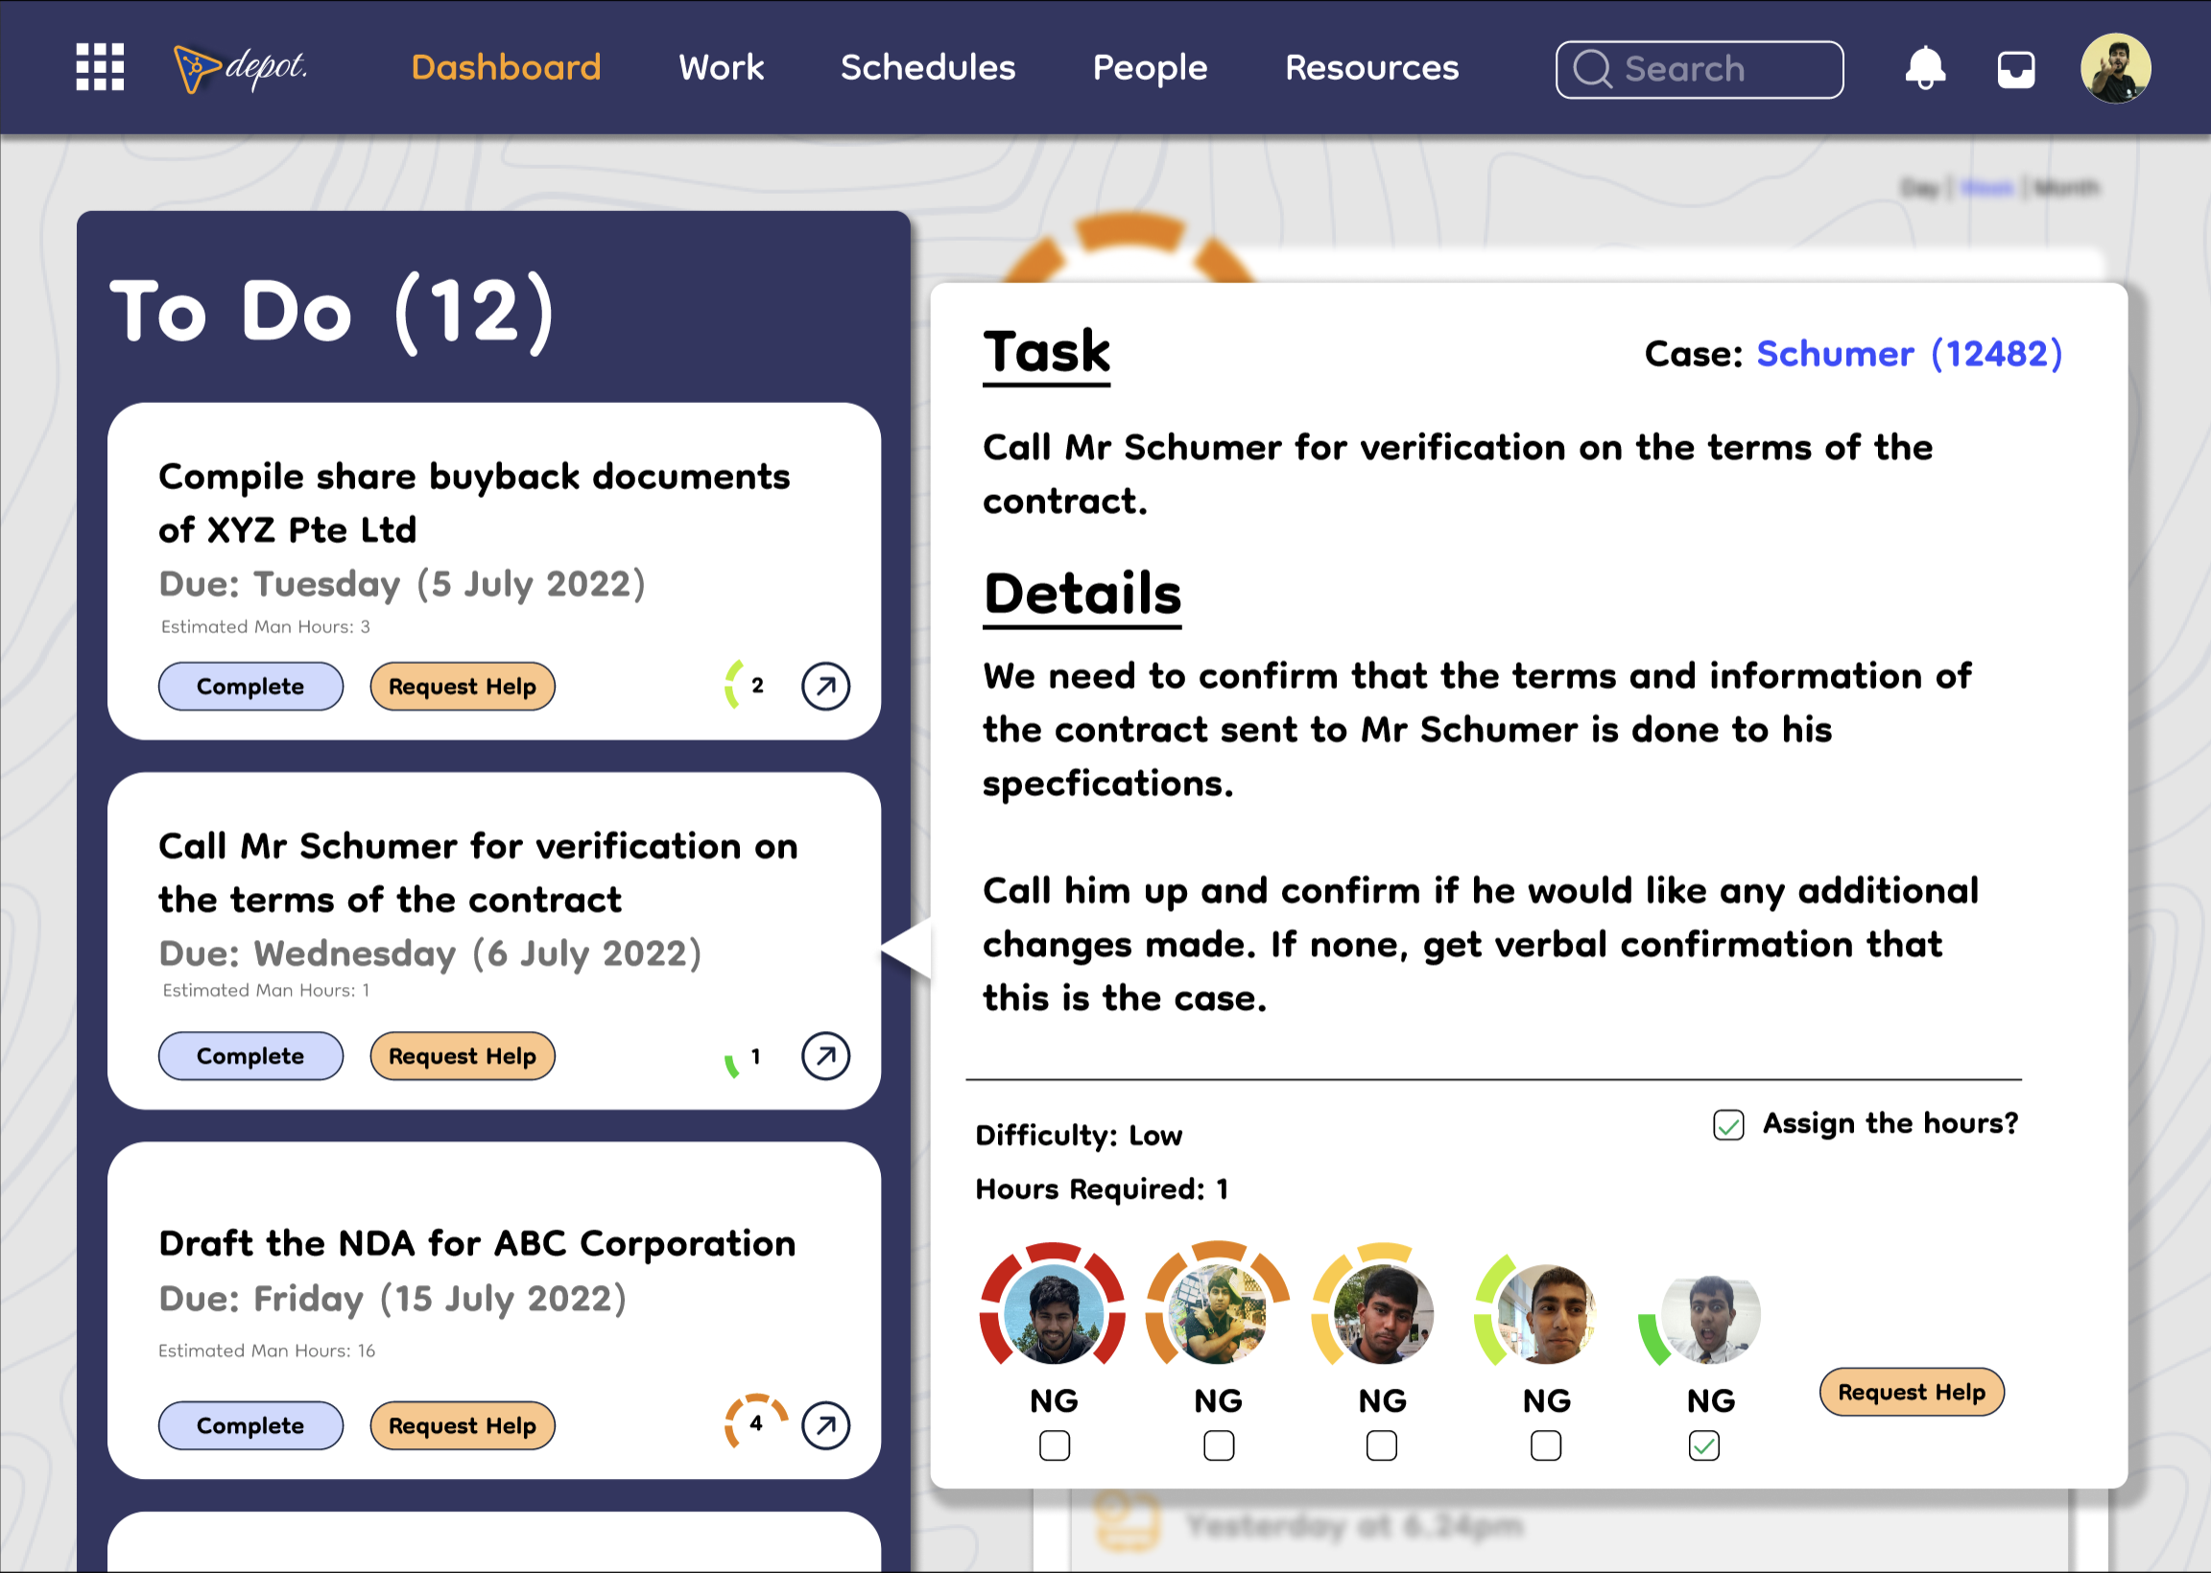Open the Schumer (12482) case link
The height and width of the screenshot is (1573, 2211).
tap(1909, 354)
